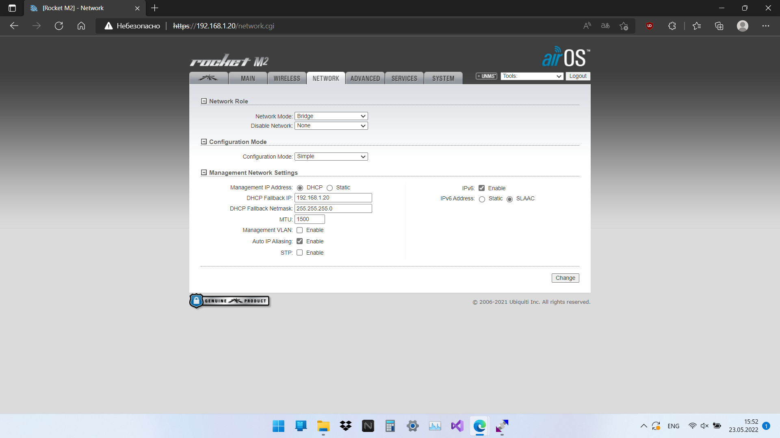
Task: Click the DHCP Fallback IP field
Action: pyautogui.click(x=333, y=198)
